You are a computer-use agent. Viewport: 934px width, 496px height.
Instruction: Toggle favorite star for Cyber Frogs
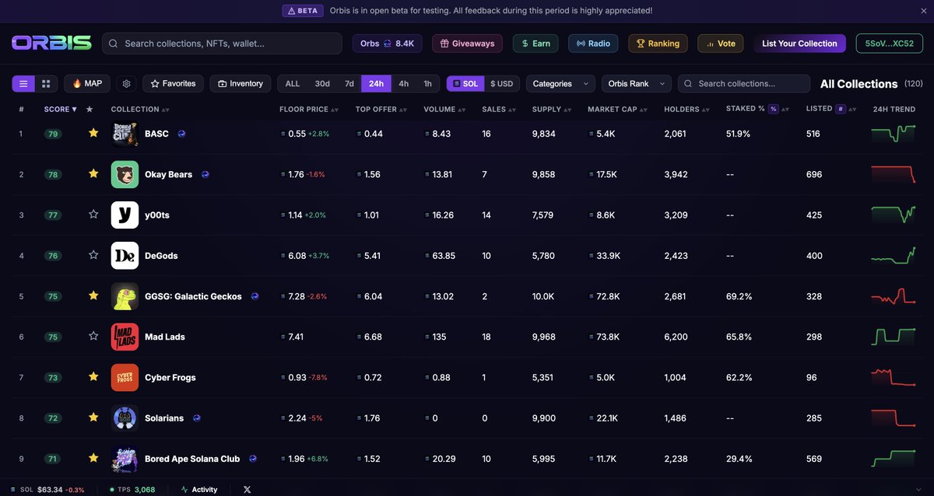(93, 376)
